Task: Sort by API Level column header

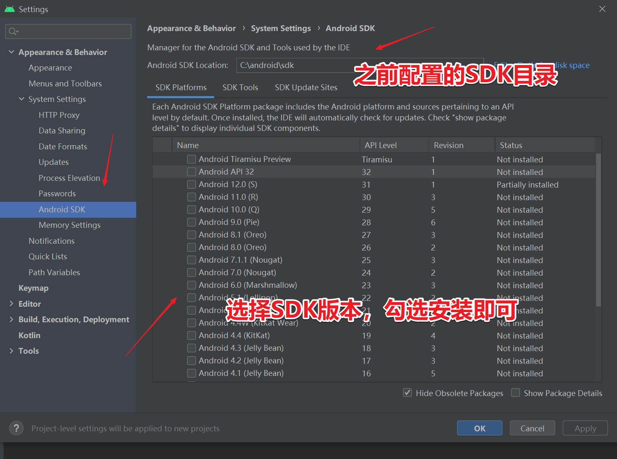Action: [x=394, y=145]
